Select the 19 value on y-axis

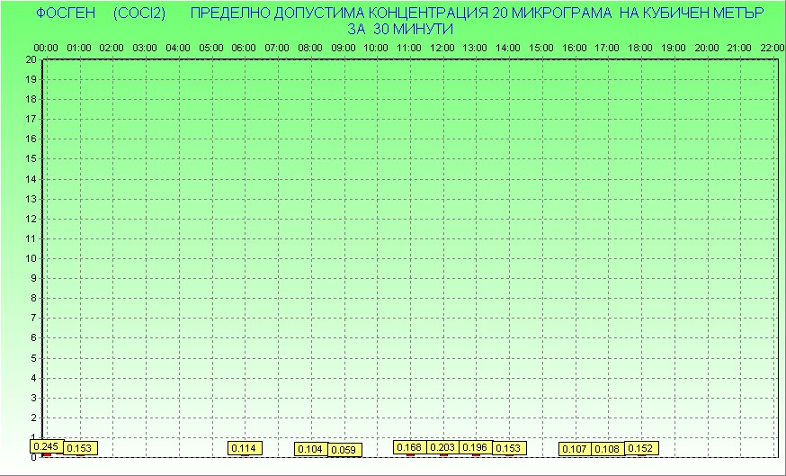(31, 79)
